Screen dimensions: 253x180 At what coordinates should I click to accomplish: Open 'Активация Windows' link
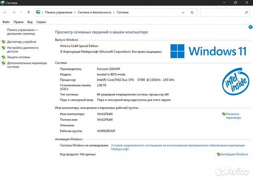(234, 154)
